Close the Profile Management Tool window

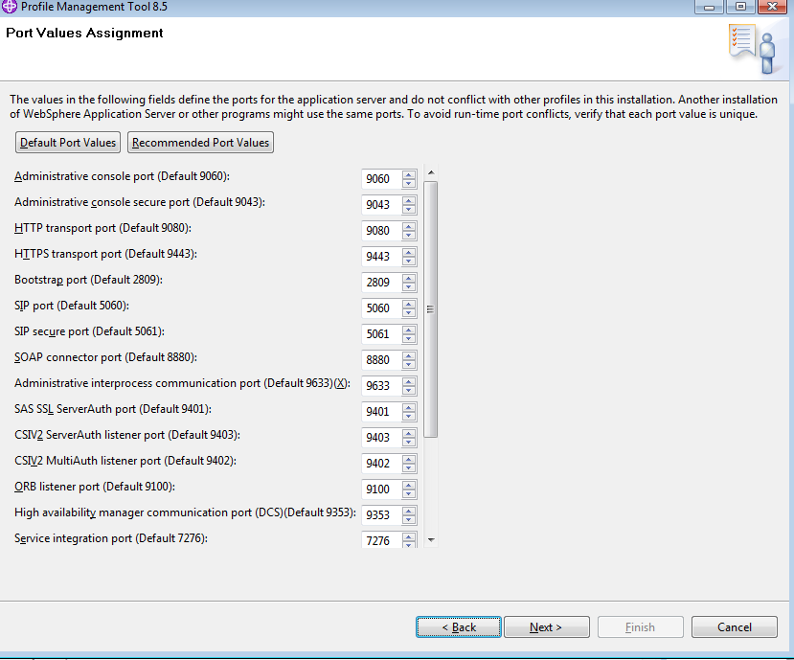click(772, 7)
